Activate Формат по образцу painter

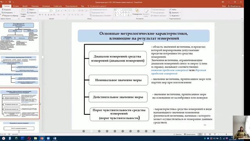coord(10,16)
